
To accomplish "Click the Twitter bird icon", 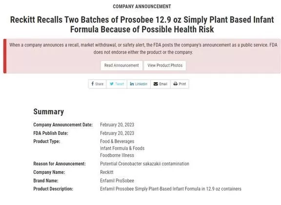I will pyautogui.click(x=112, y=84).
